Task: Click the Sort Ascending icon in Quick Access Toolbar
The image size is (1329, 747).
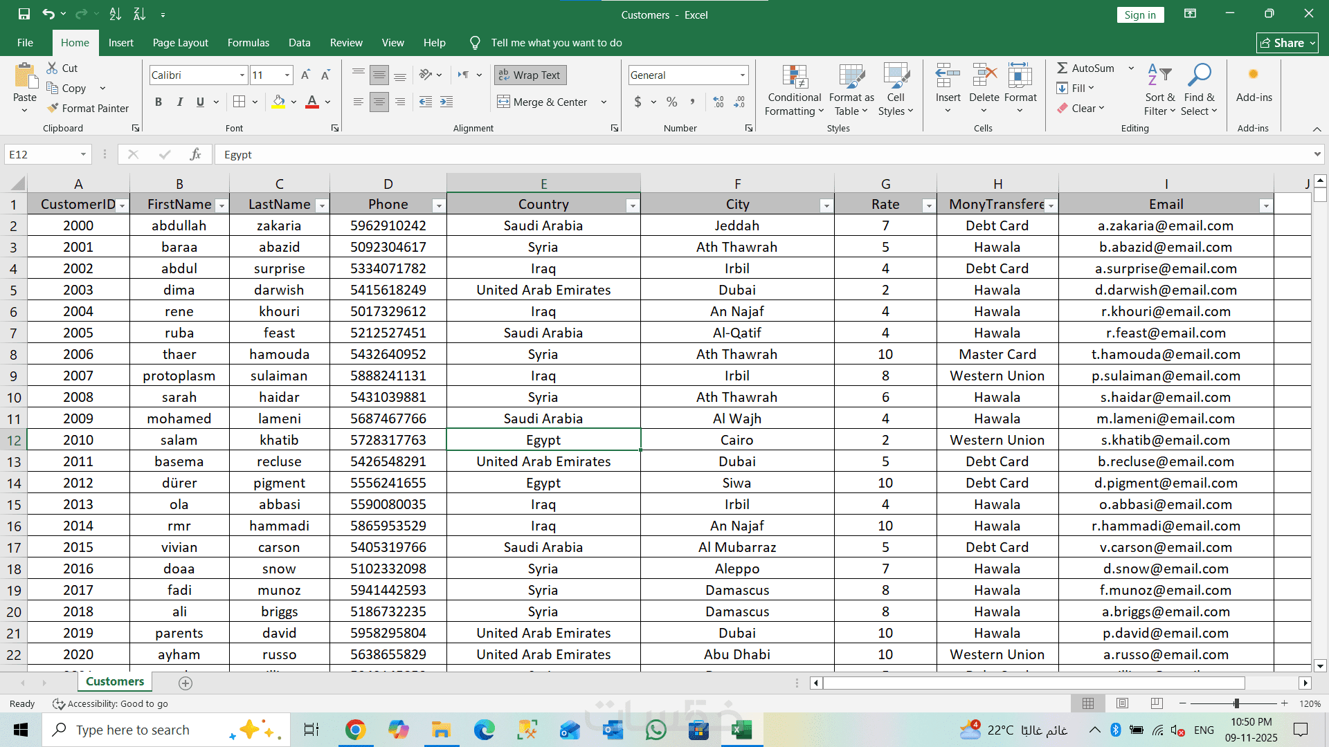Action: click(x=116, y=14)
